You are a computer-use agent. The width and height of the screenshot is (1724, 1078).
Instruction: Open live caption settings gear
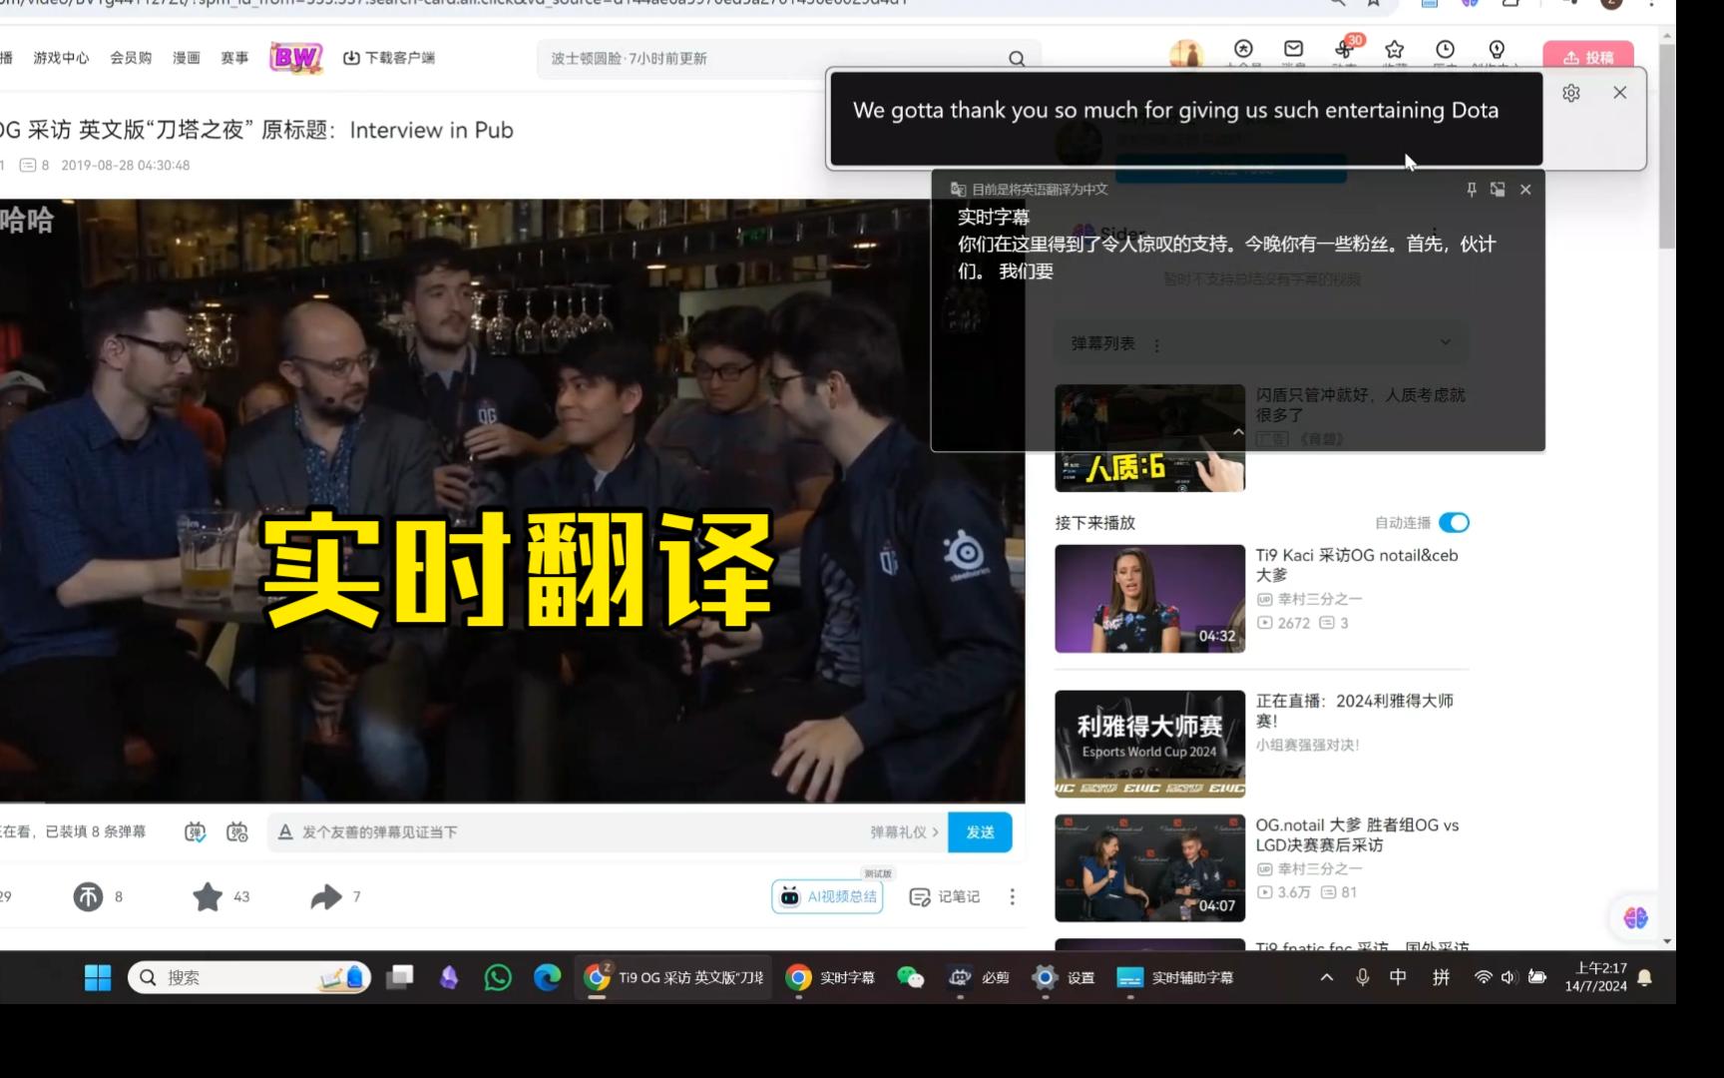click(1571, 93)
